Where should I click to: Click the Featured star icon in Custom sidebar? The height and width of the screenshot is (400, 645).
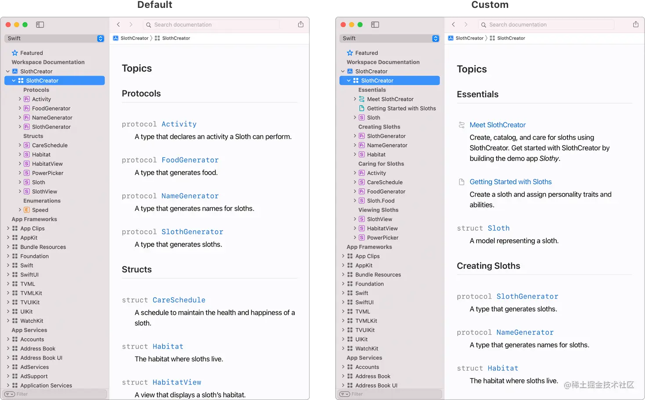coord(350,53)
